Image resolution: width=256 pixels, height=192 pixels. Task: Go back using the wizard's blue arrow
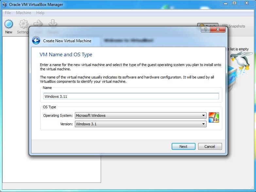tap(36, 41)
